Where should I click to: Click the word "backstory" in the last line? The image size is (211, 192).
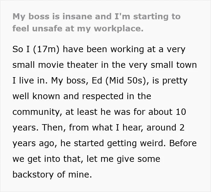pyautogui.click(x=33, y=175)
